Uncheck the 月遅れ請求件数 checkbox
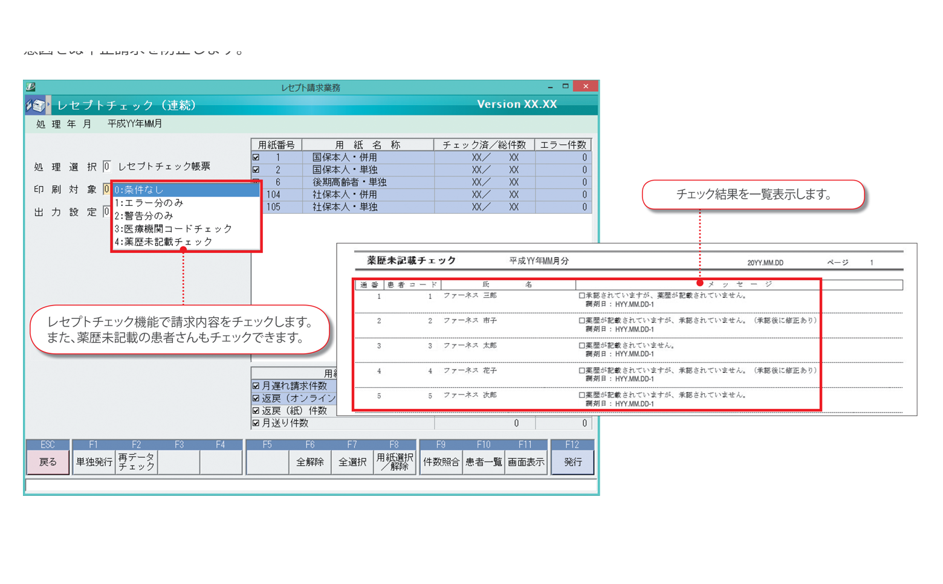Viewport: 943px width, 584px height. coord(256,386)
